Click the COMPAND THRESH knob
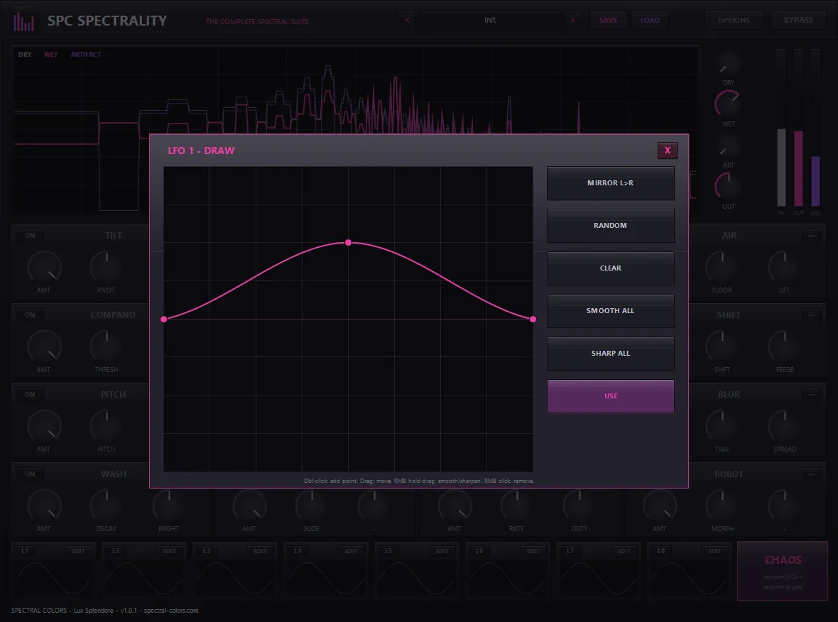838x622 pixels. (107, 347)
